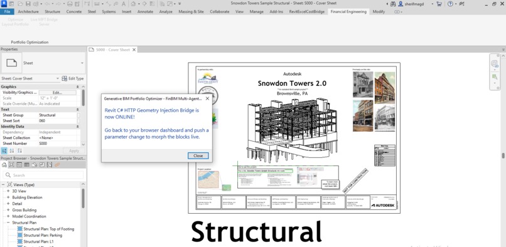Click the Help question mark icon
This screenshot has height=247, width=506.
450,4
